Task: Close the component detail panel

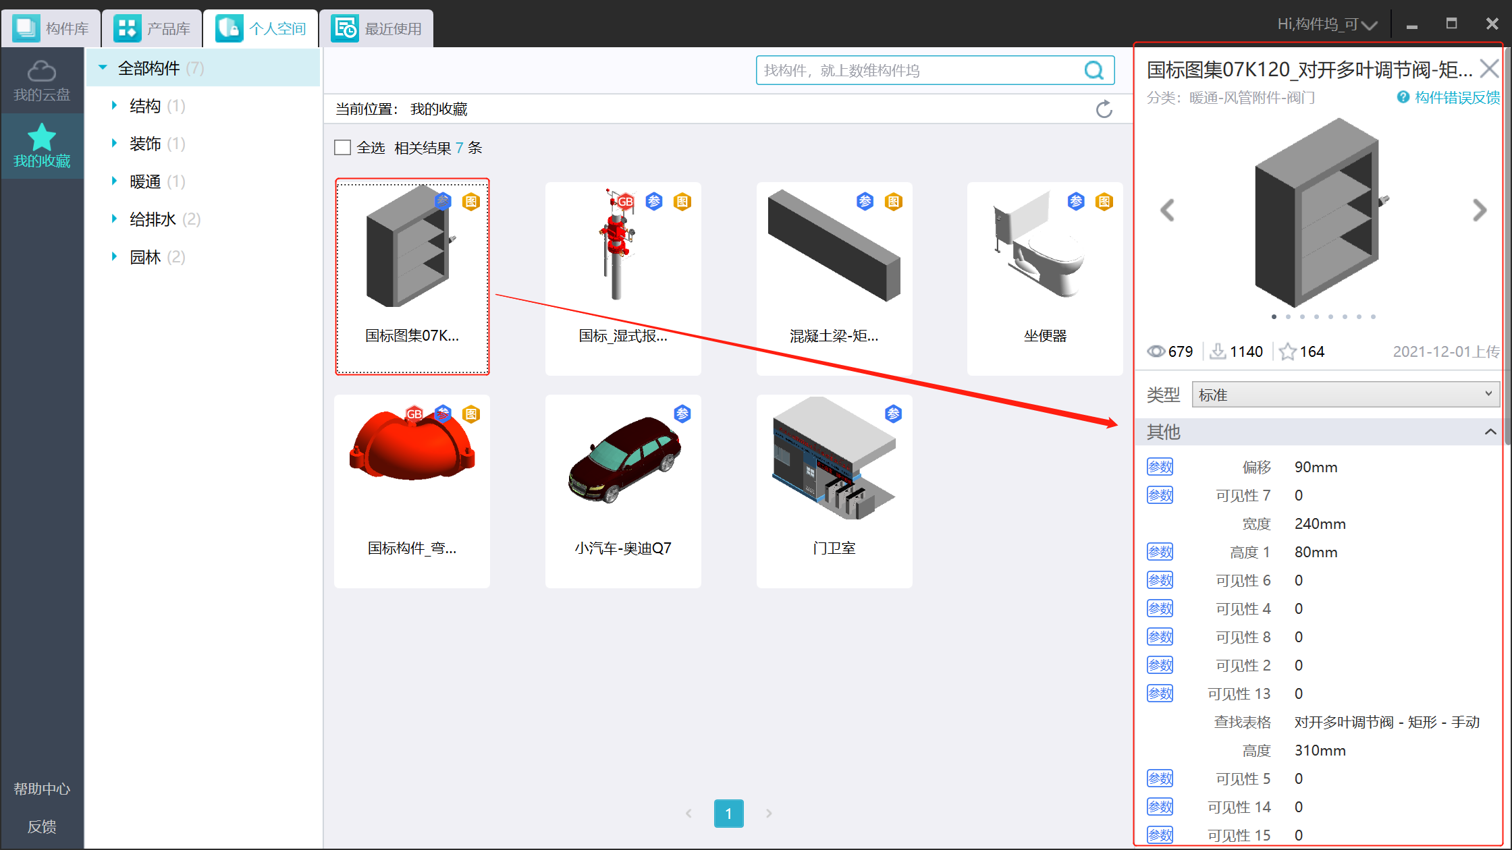Action: pos(1489,68)
